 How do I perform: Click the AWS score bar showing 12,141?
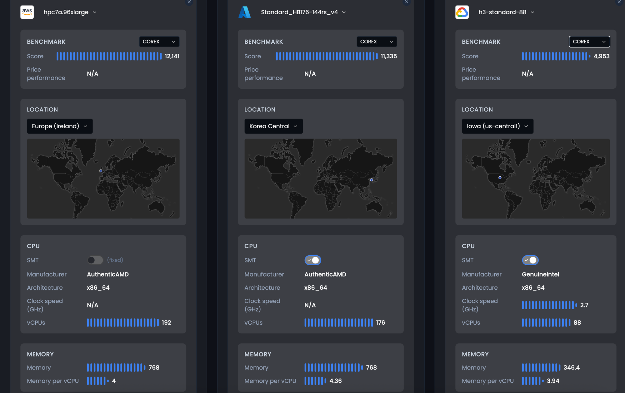[109, 56]
